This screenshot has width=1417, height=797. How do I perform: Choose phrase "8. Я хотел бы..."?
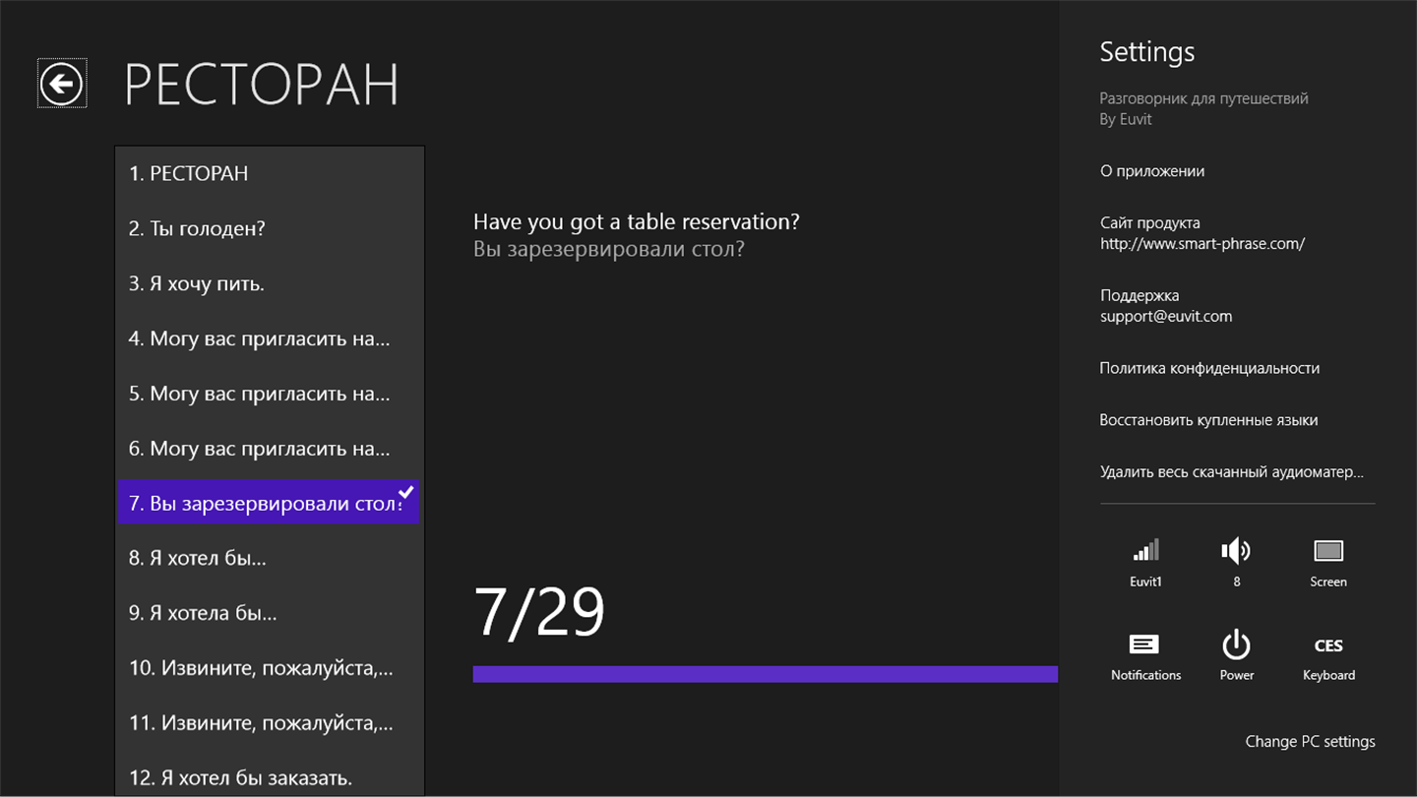pos(269,558)
